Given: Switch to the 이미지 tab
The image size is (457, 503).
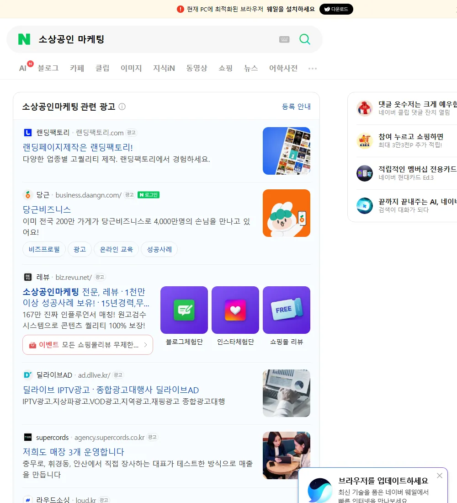Looking at the screenshot, I should tap(131, 68).
